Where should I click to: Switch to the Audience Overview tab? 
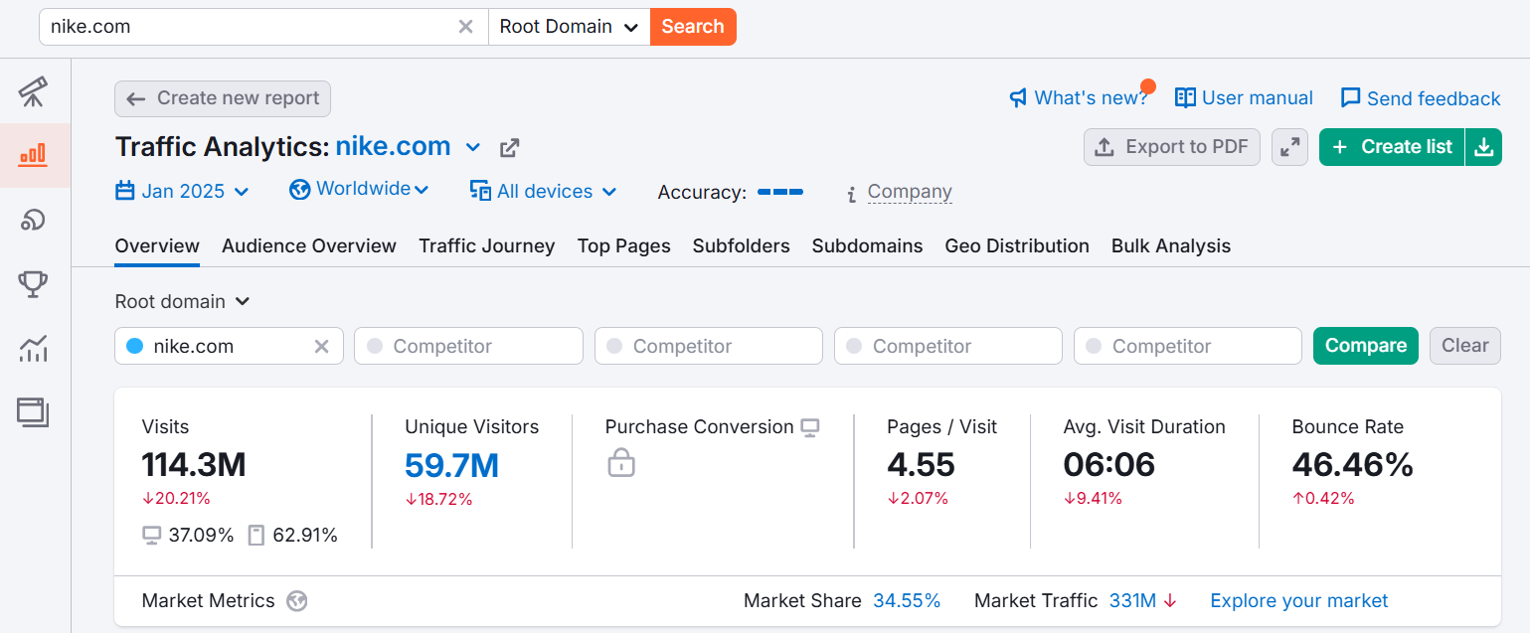309,245
